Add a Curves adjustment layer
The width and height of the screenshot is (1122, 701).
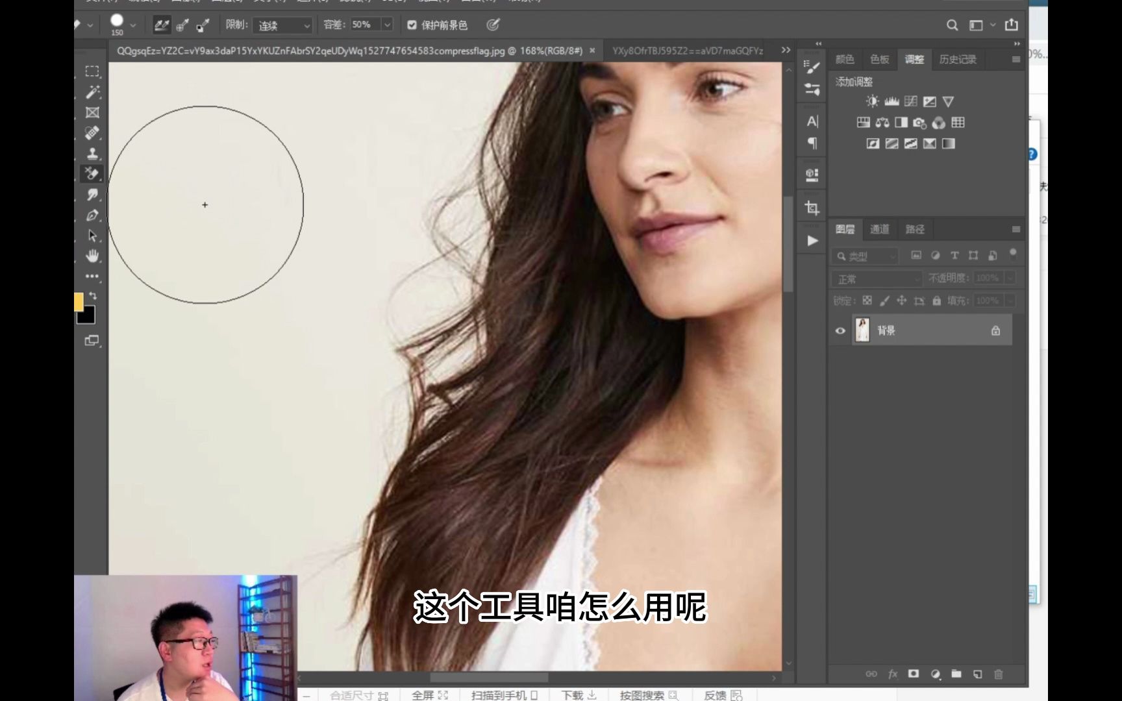click(911, 101)
